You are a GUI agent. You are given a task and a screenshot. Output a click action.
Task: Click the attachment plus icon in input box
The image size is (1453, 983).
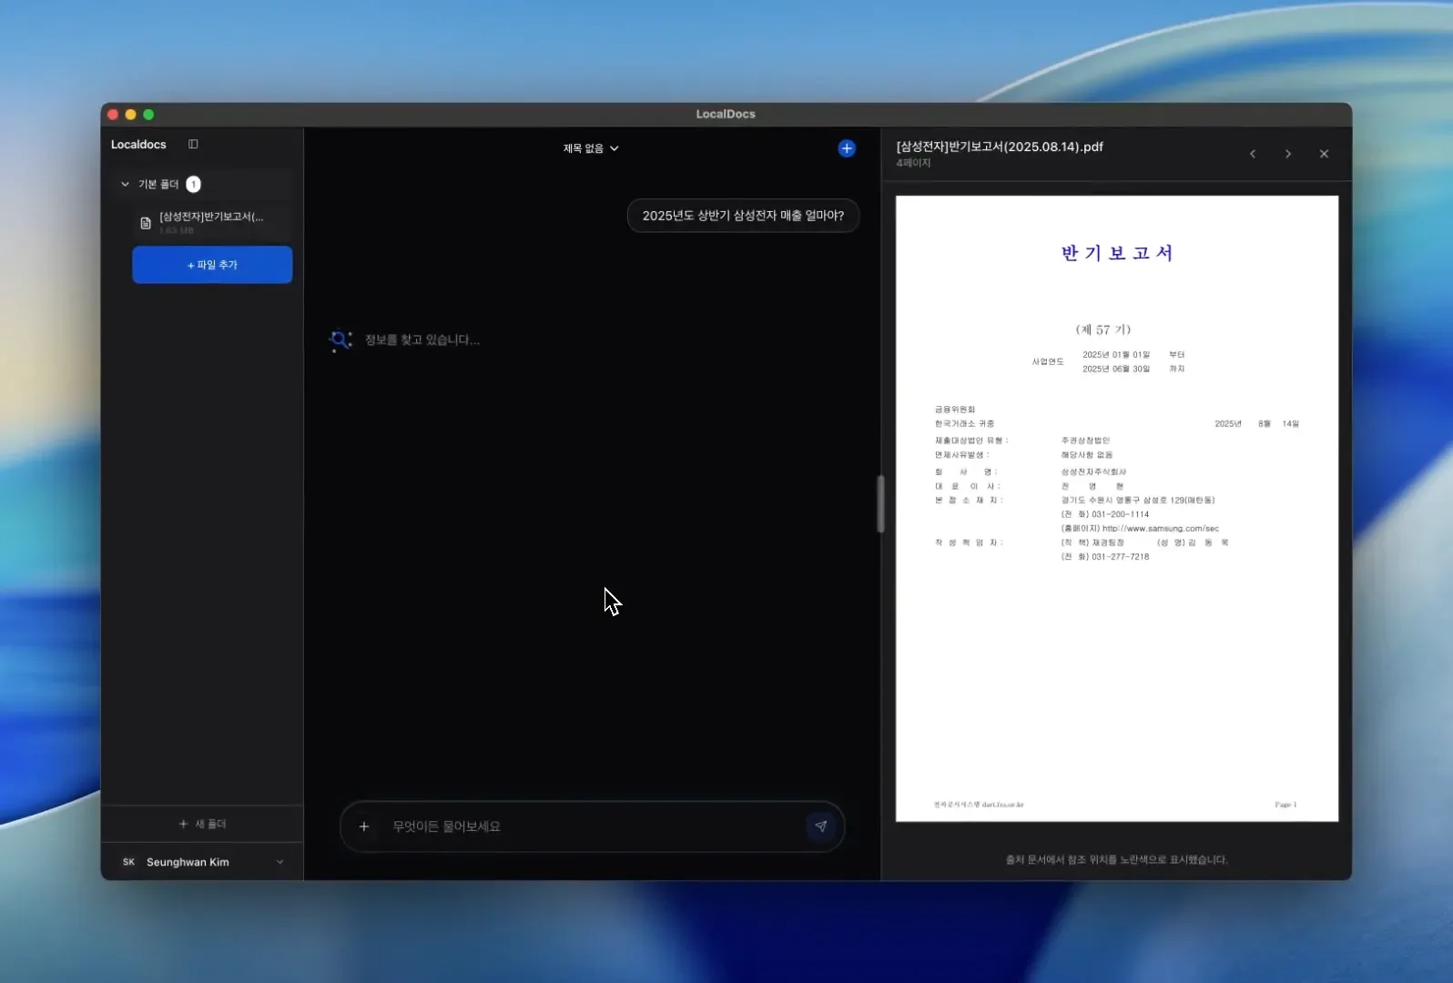364,826
